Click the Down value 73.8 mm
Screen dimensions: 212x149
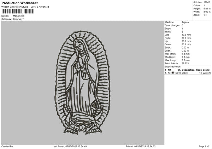point(186,44)
